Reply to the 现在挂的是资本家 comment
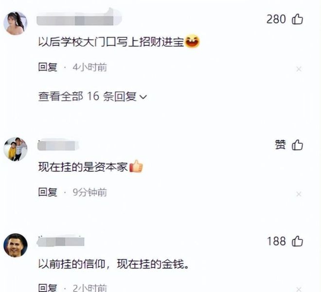 (48, 192)
